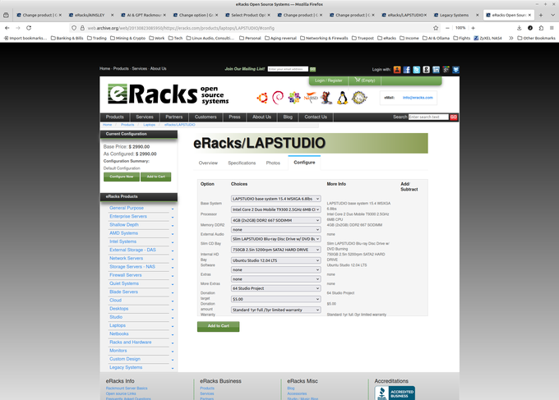Click the Linux Tux penguin logo
559x400 pixels.
[342, 98]
